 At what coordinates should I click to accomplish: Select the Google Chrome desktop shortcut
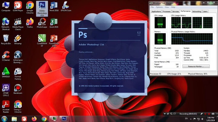point(30,8)
